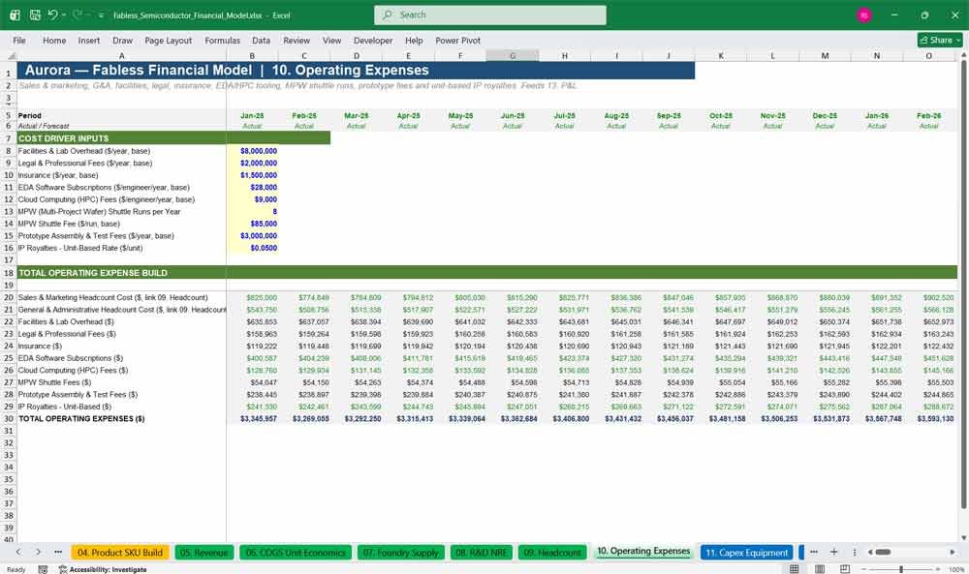The height and width of the screenshot is (574, 969).
Task: Select MPW Shuttle Runs value 8 cell
Action: (252, 211)
